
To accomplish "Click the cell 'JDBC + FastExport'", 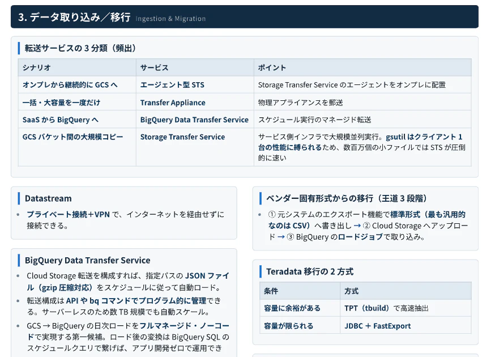I will [x=406, y=326].
